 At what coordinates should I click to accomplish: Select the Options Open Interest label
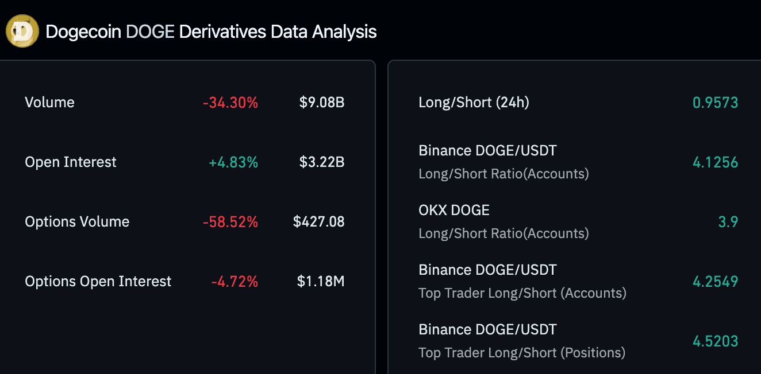point(98,282)
